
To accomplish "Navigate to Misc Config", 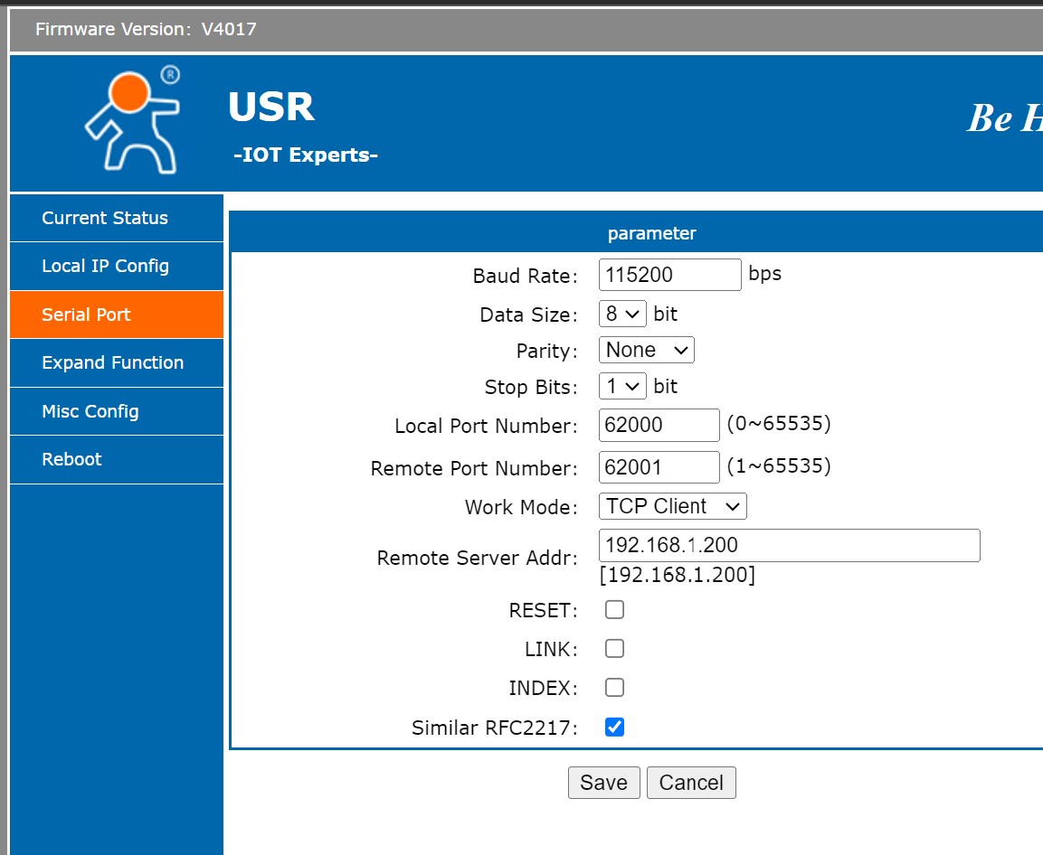I will [90, 411].
